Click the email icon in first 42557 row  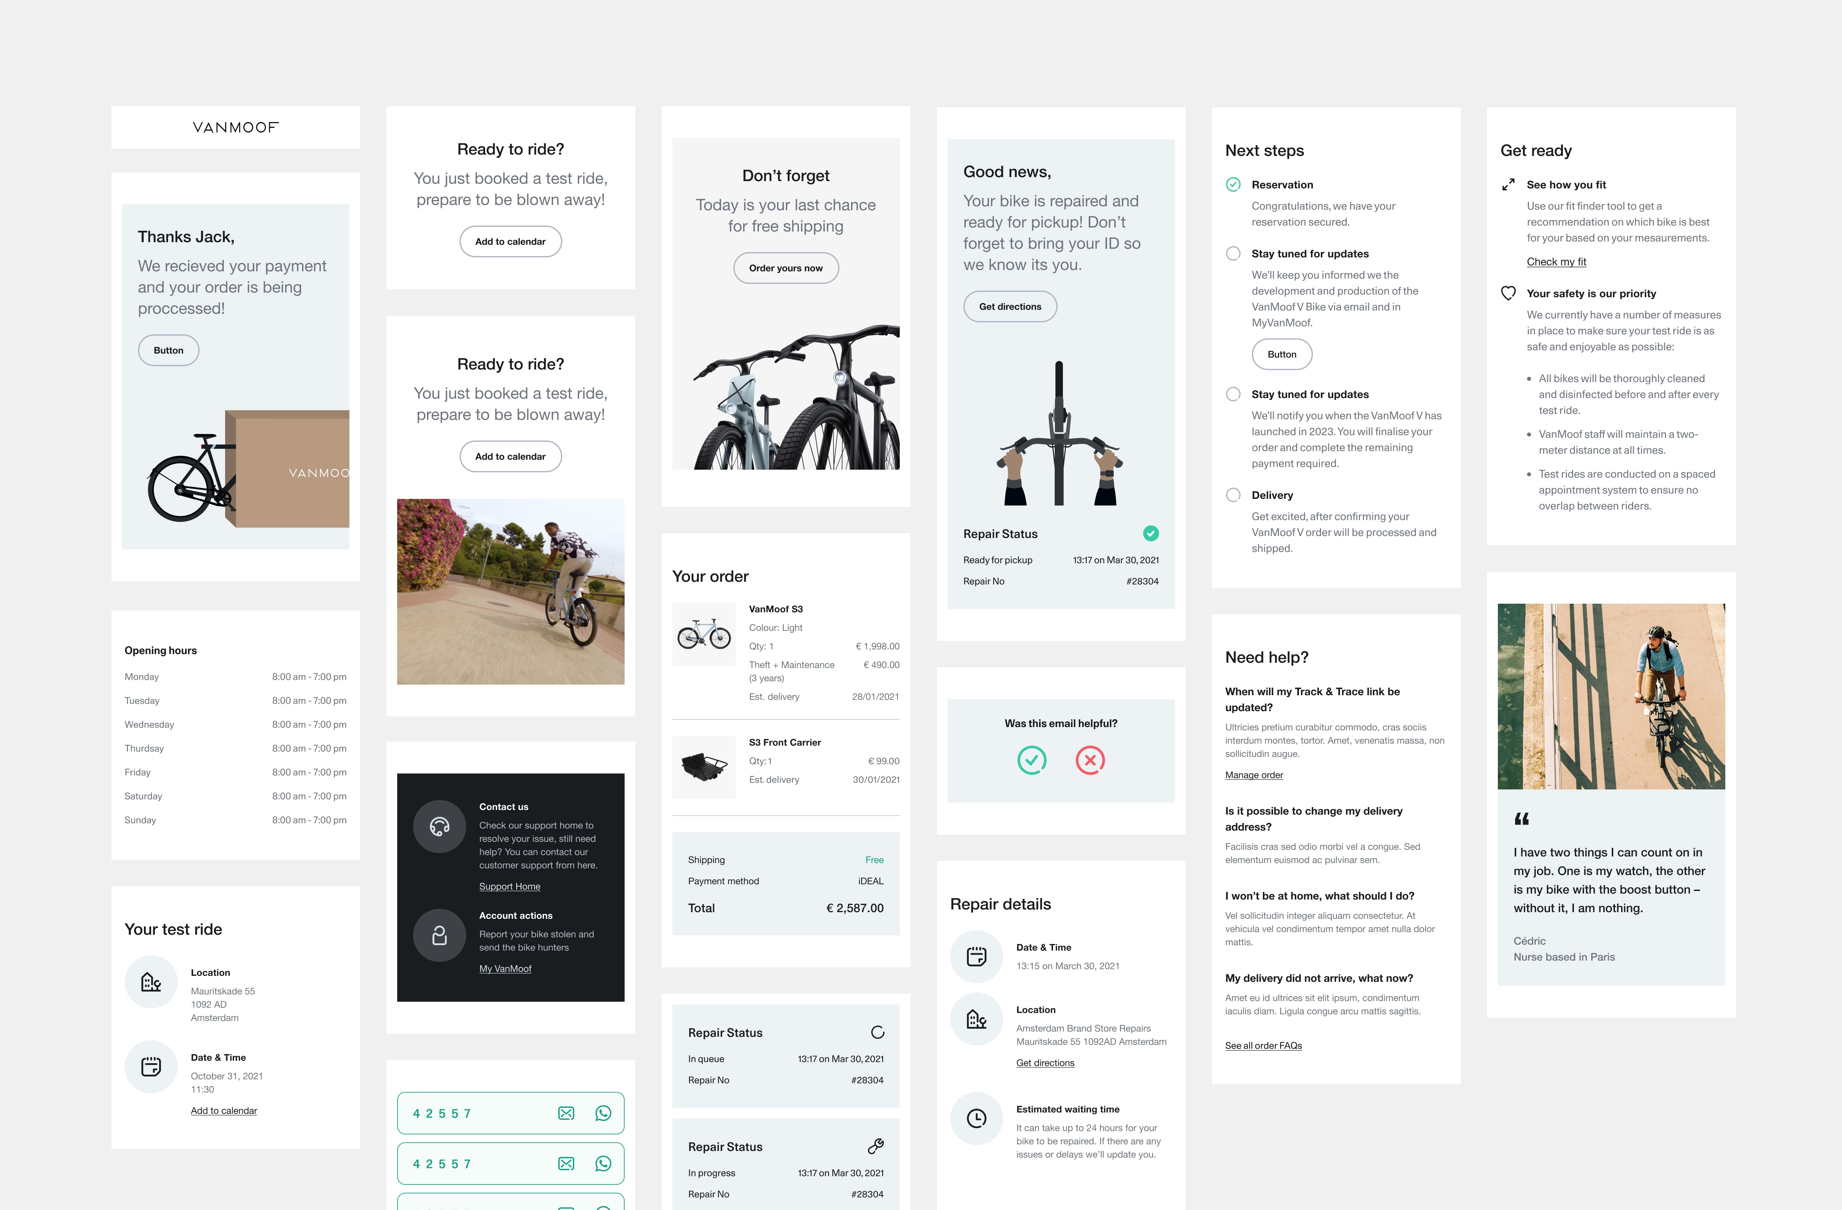pos(567,1113)
